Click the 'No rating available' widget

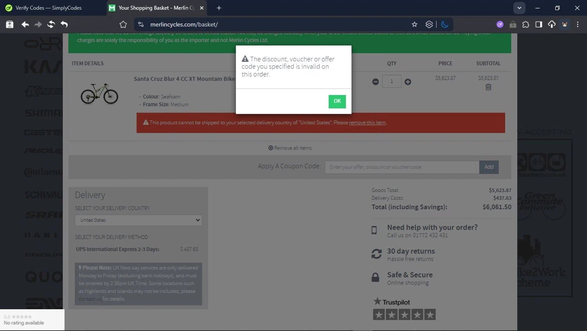pyautogui.click(x=32, y=320)
